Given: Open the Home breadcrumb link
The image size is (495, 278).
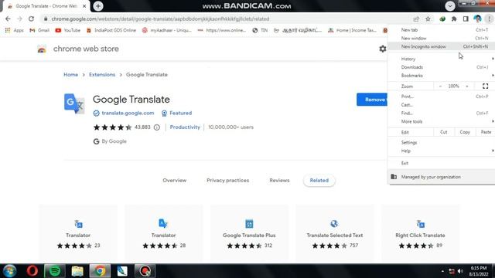Looking at the screenshot, I should pyautogui.click(x=70, y=75).
